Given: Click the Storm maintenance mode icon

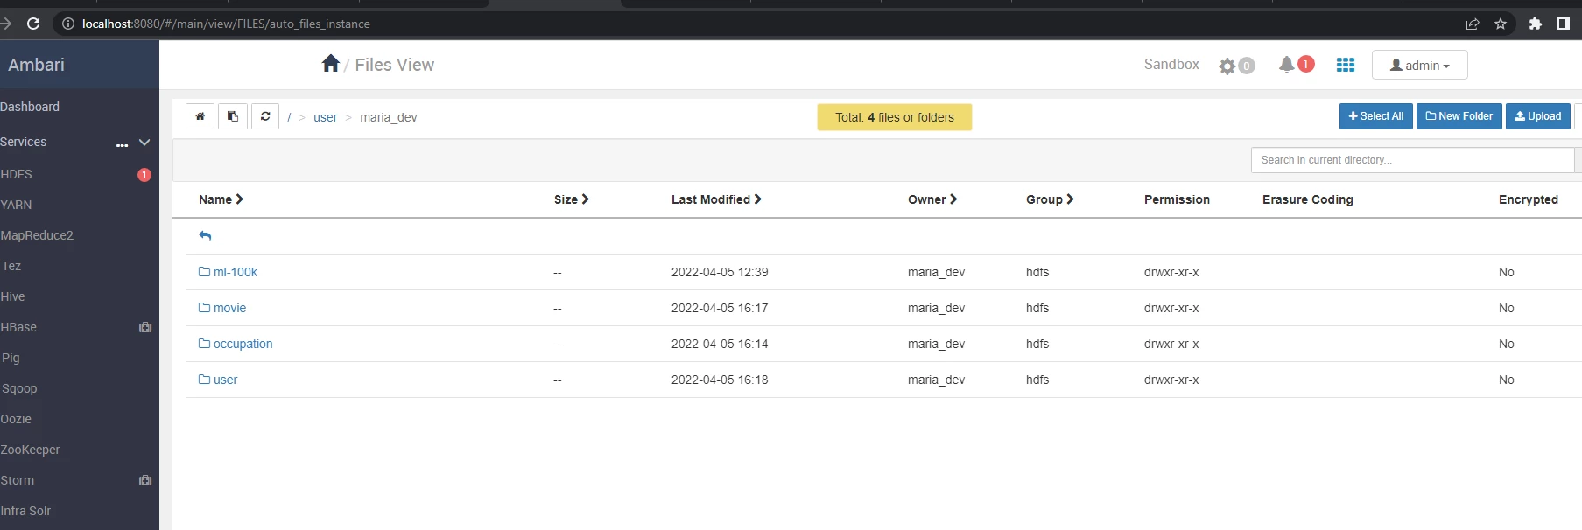Looking at the screenshot, I should (145, 480).
